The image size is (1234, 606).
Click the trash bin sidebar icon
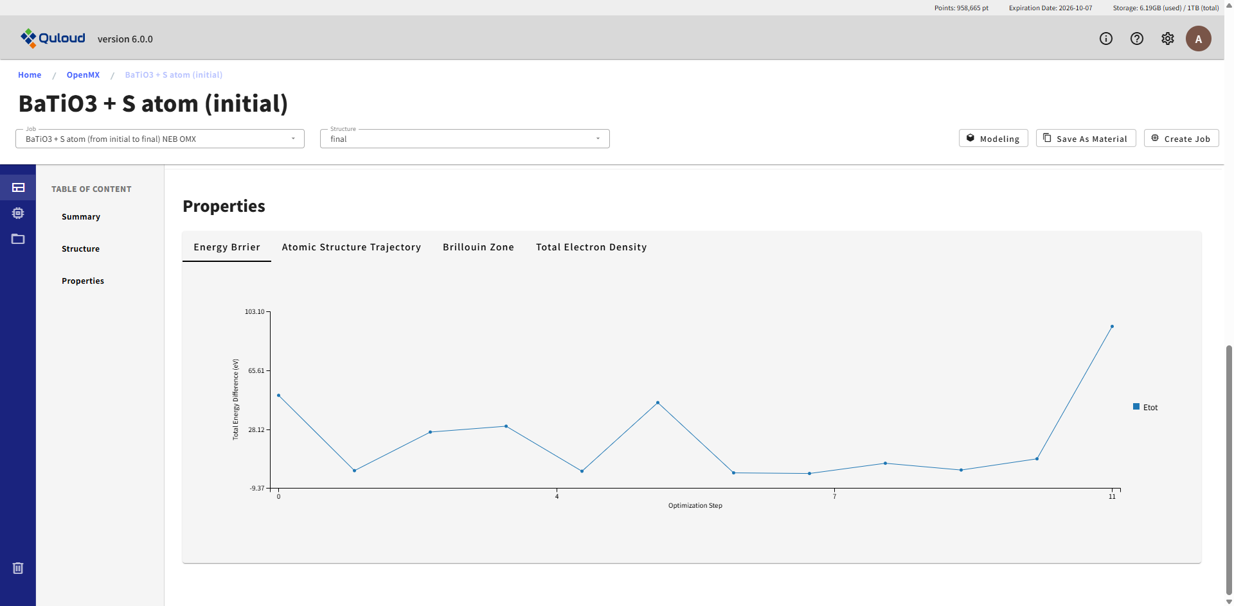coord(18,568)
